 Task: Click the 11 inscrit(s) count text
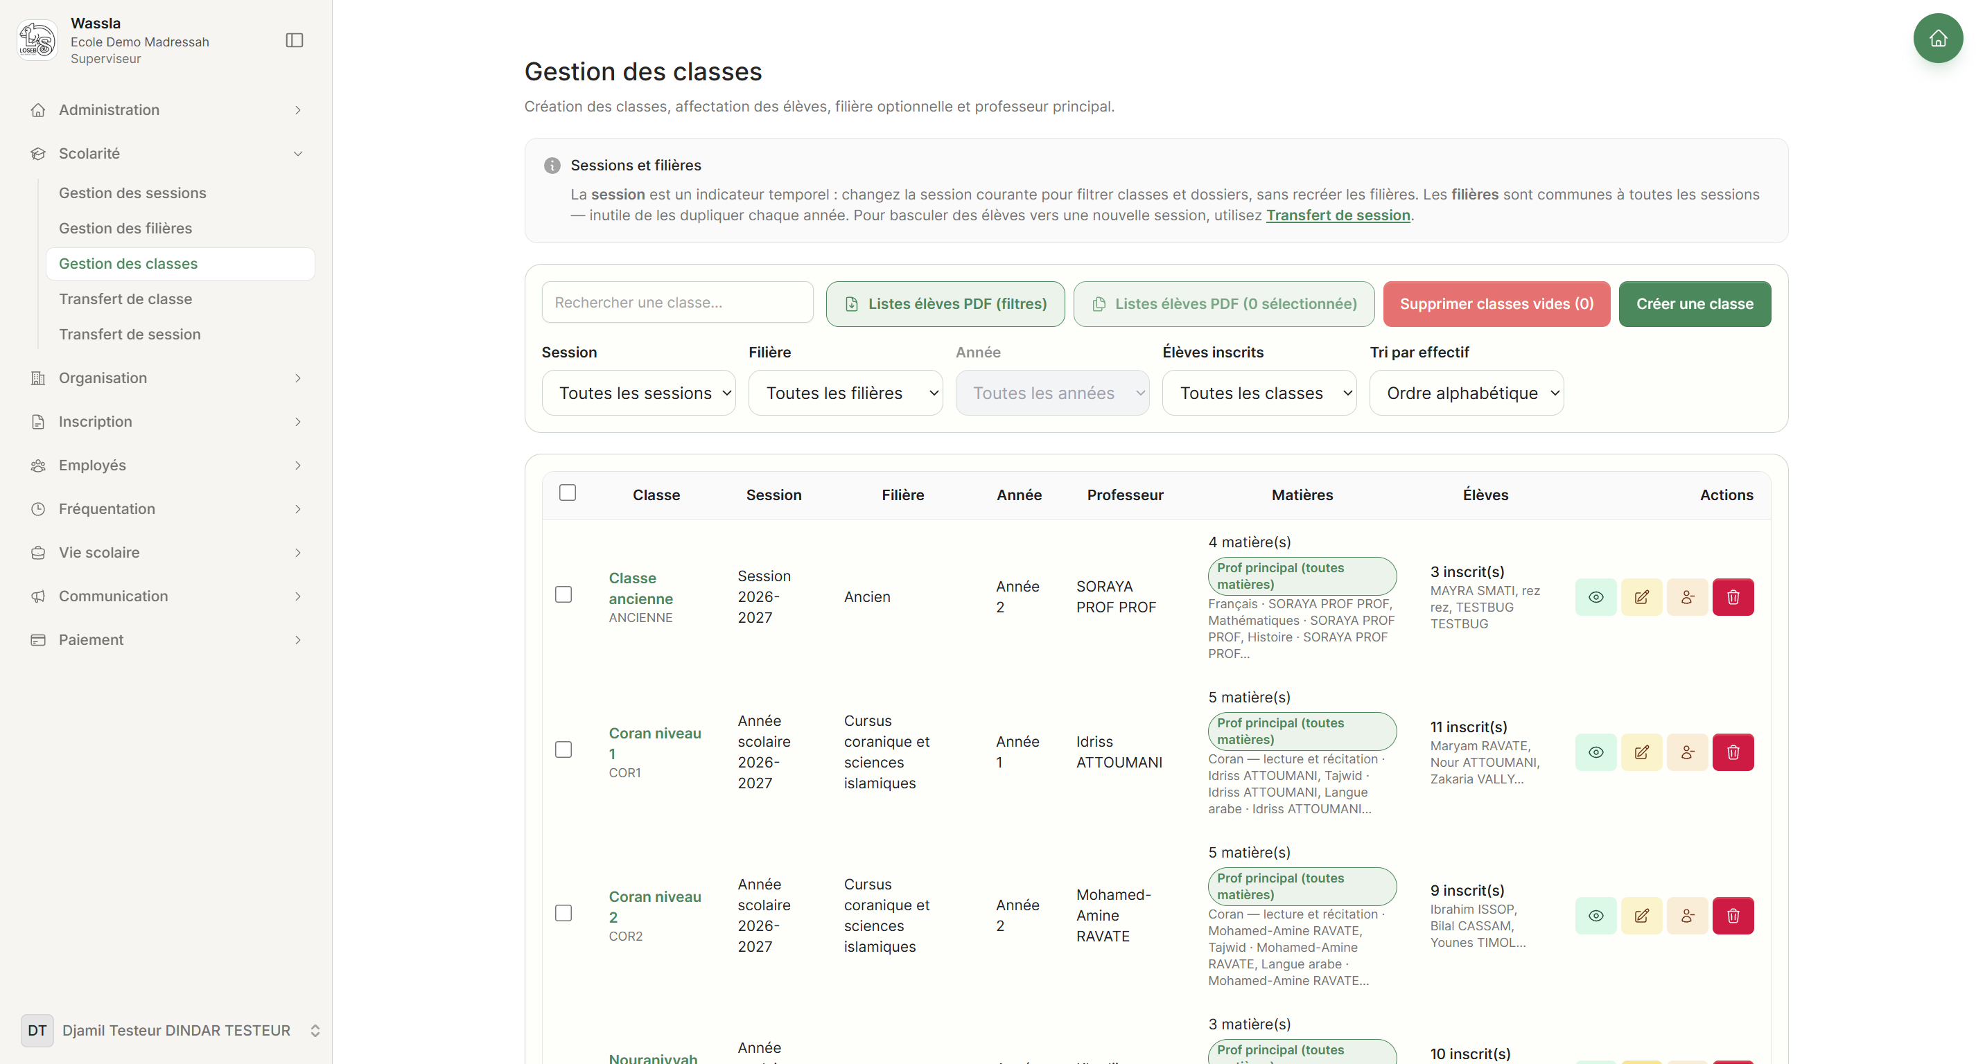(x=1468, y=727)
